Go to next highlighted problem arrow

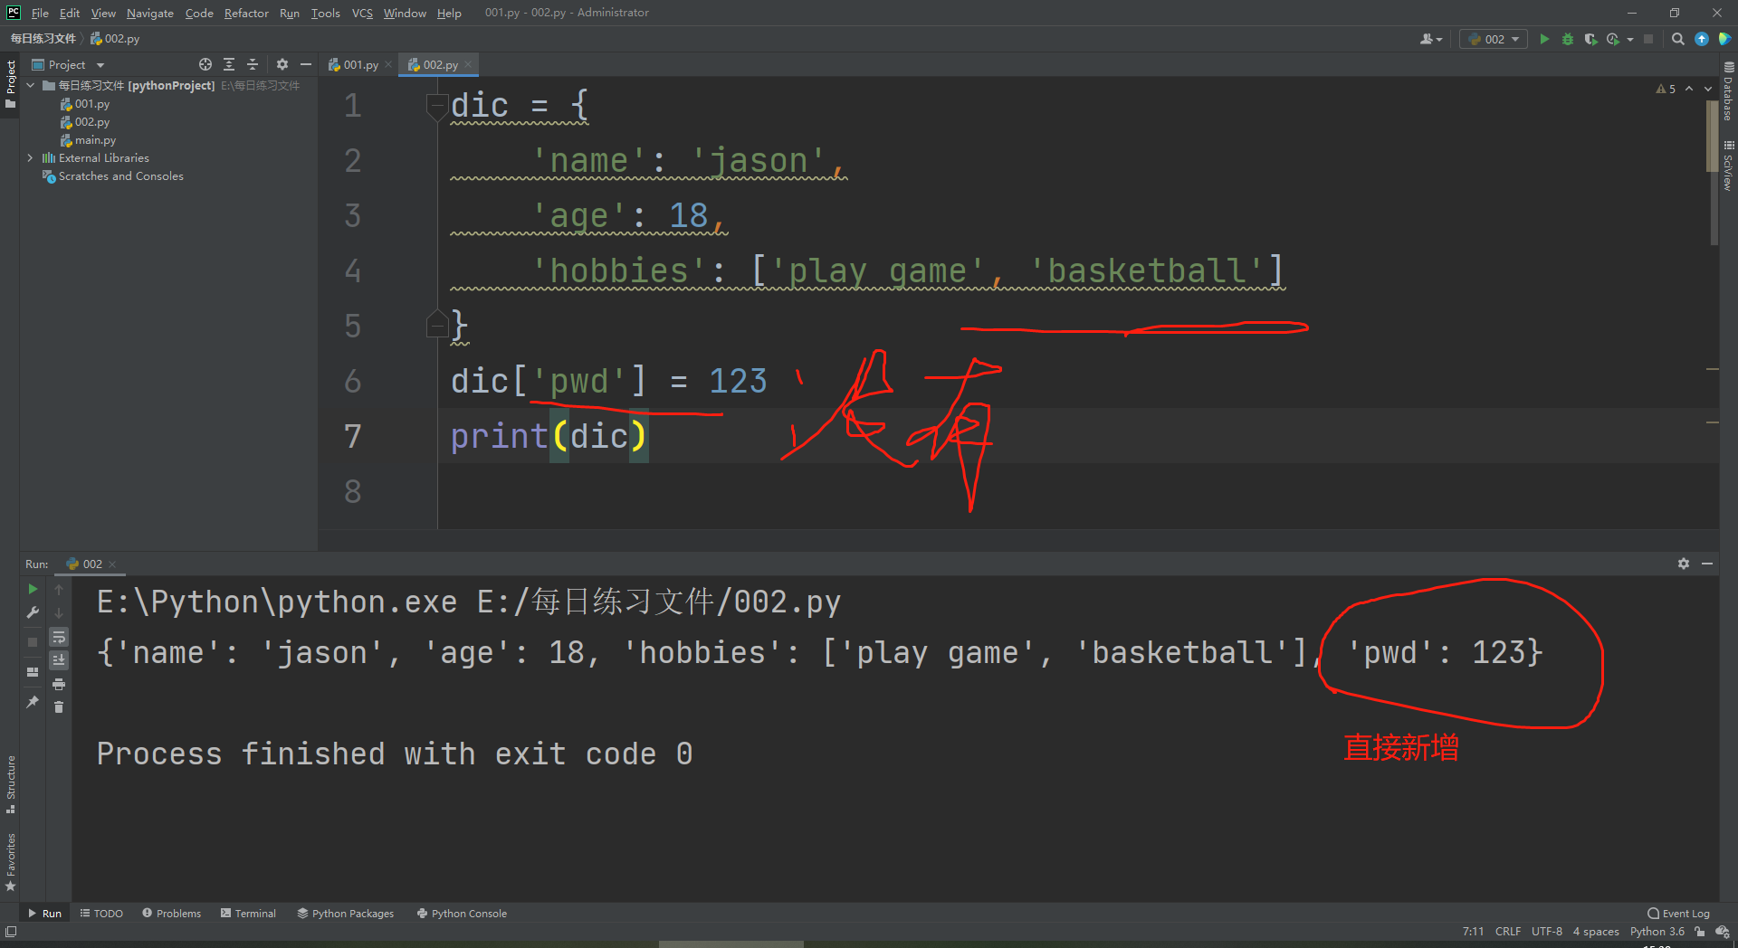tap(1708, 89)
